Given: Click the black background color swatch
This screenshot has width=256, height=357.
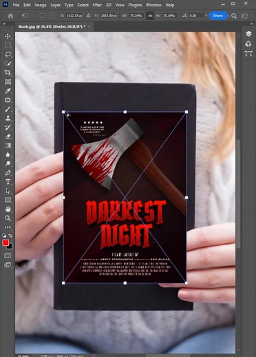Looking at the screenshot, I should [10, 247].
